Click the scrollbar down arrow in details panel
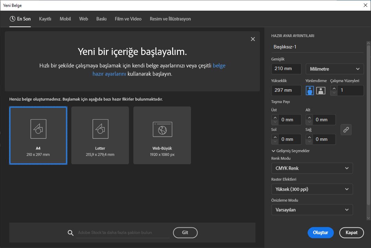This screenshot has width=371, height=248. point(368,218)
